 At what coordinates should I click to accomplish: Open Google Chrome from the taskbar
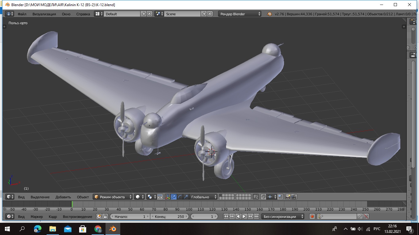coord(98,229)
